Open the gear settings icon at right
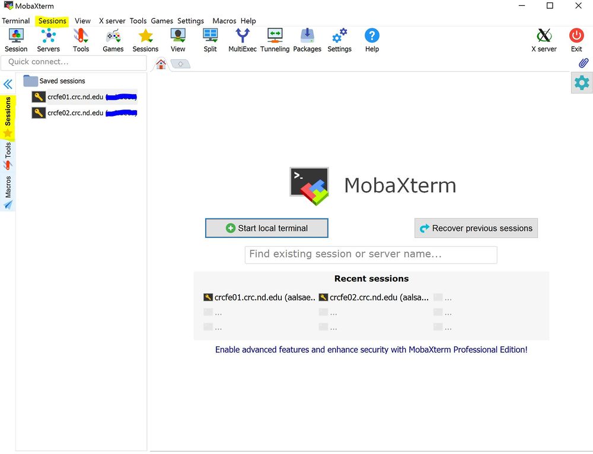 click(x=582, y=83)
